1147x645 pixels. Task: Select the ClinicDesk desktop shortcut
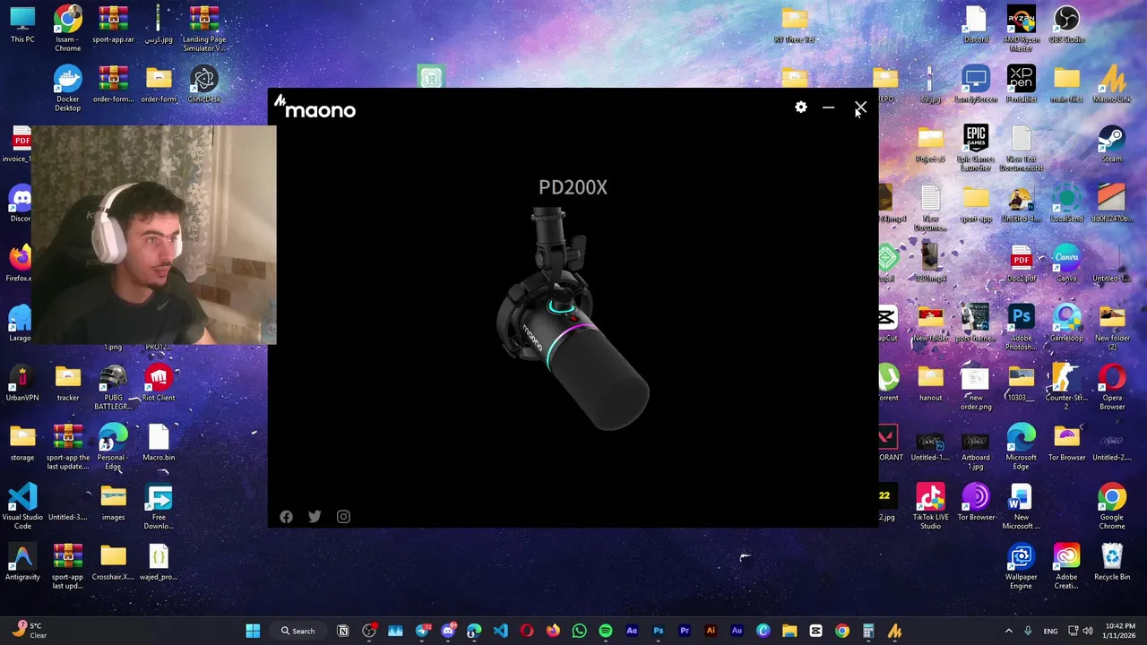[x=204, y=85]
